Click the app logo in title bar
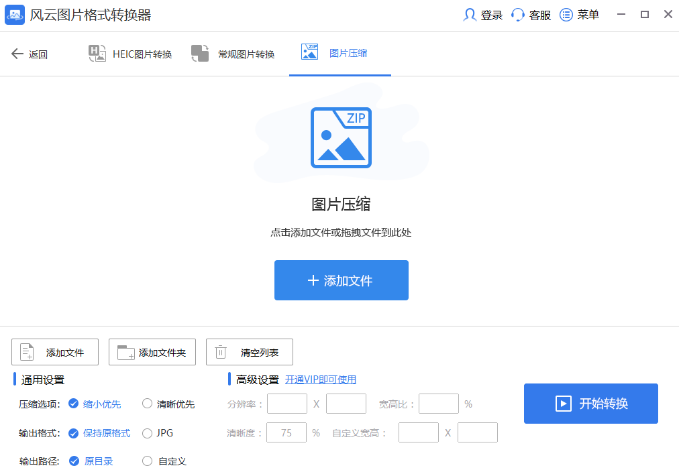 tap(15, 15)
